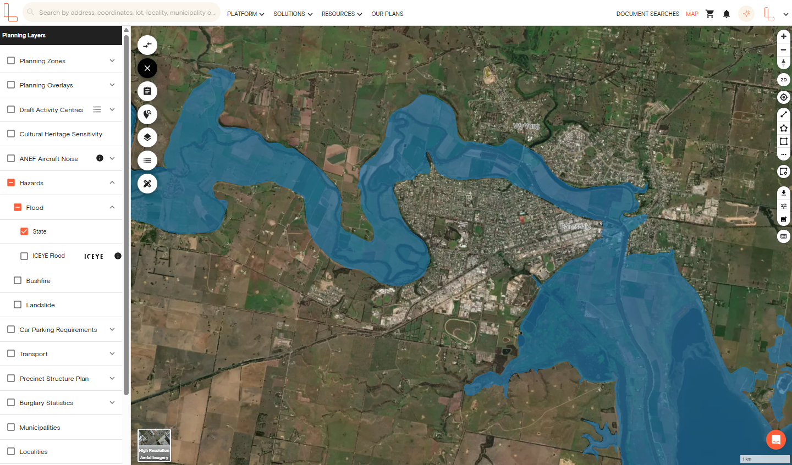Image resolution: width=792 pixels, height=465 pixels.
Task: Open DOCUMENT SEARCHES
Action: point(647,14)
